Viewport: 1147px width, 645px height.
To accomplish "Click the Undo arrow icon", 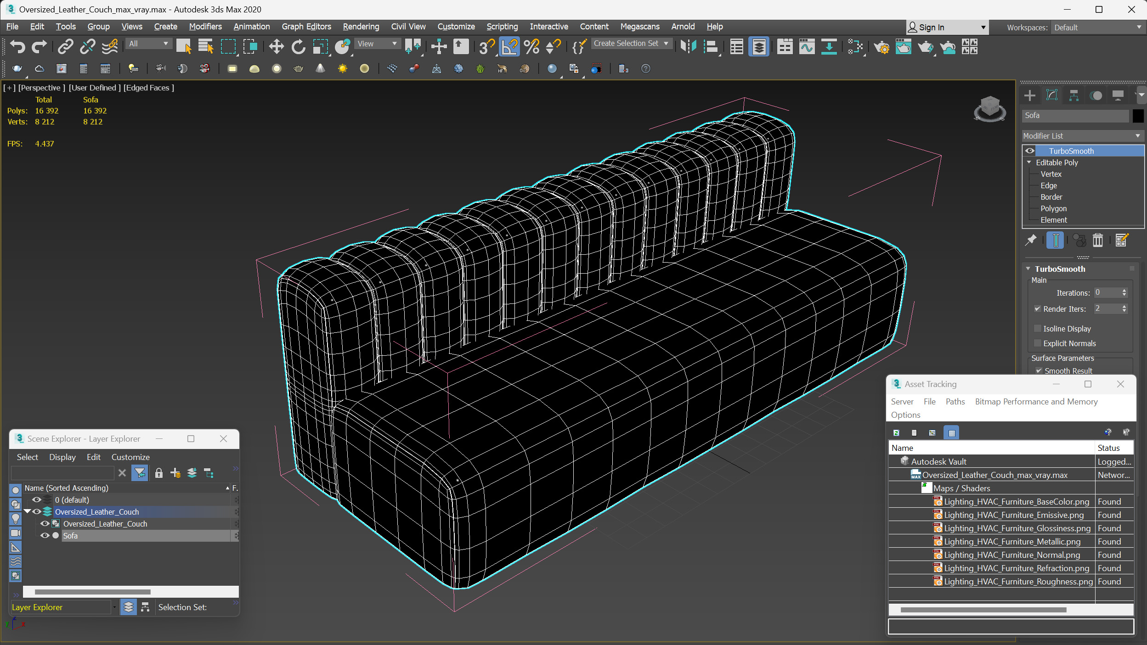I will 17,46.
